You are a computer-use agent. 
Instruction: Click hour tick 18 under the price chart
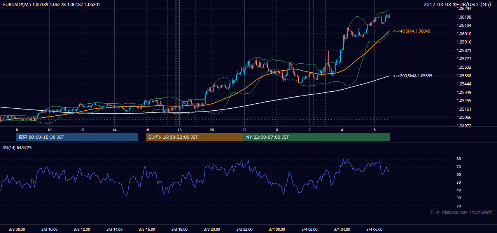pos(179,130)
